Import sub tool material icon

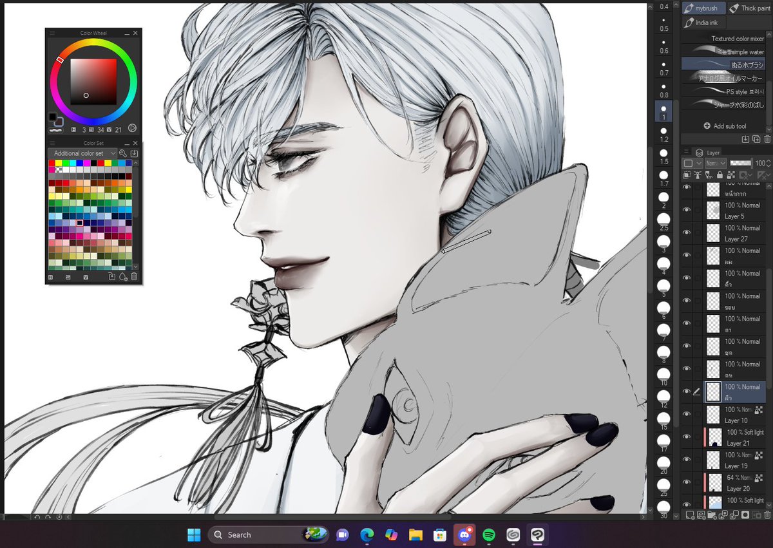pyautogui.click(x=745, y=138)
